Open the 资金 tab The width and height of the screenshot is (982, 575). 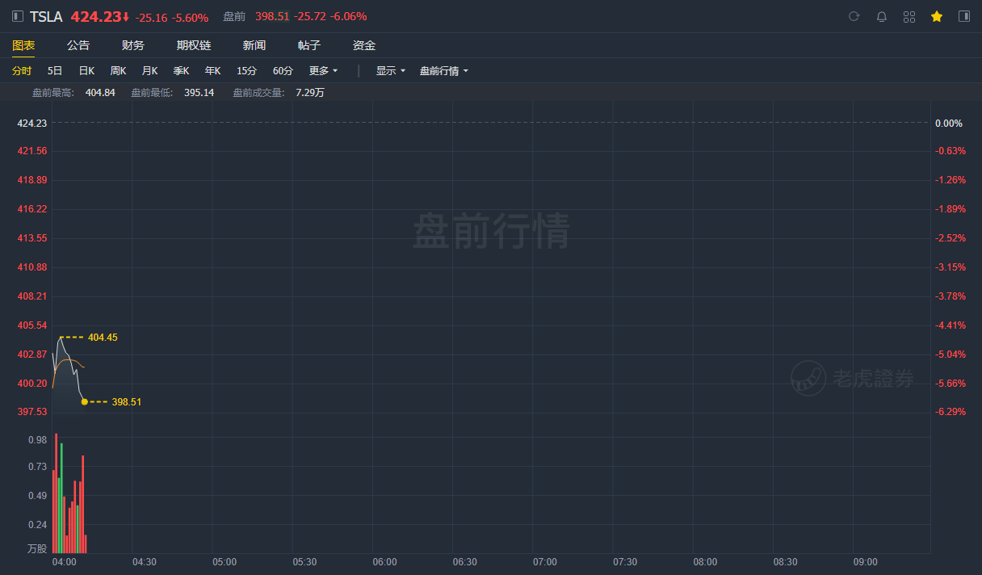click(364, 45)
